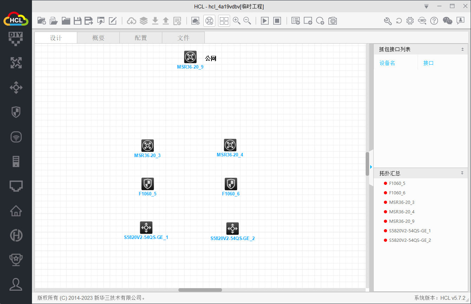Start all devices with the play button
471x304 pixels.
click(265, 21)
